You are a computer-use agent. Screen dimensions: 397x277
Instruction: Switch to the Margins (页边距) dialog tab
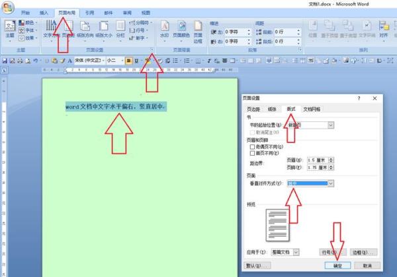(254, 109)
